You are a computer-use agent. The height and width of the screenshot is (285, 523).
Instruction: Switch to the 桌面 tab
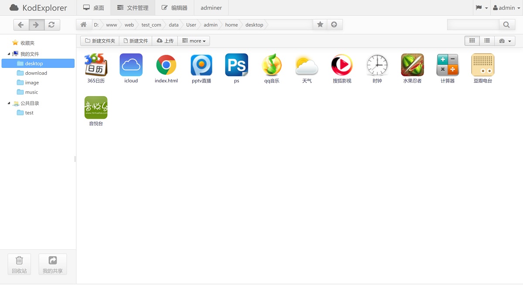(94, 8)
